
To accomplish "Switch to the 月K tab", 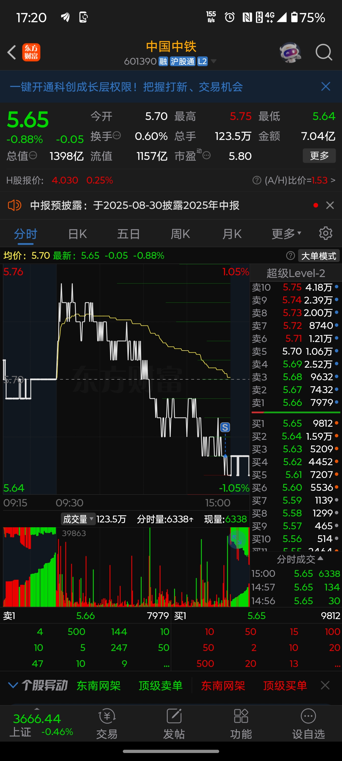I will click(x=232, y=234).
